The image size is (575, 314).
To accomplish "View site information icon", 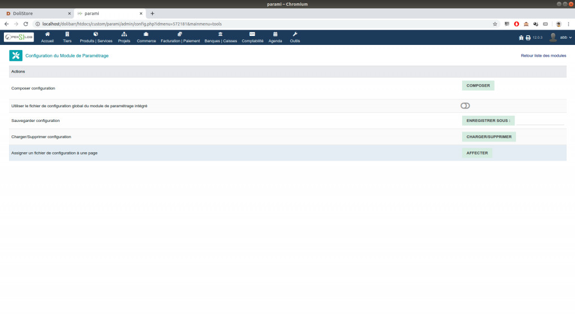I will pos(38,24).
